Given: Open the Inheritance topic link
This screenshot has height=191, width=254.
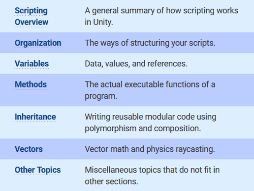Looking at the screenshot, I should click(35, 117).
